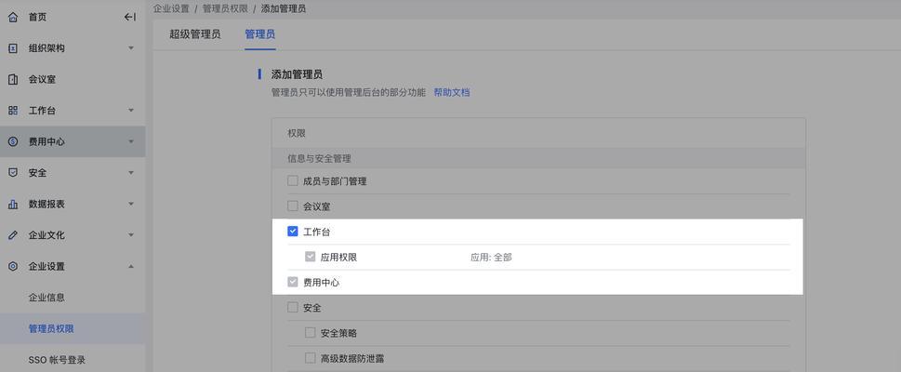Check the 会议室 permission checkbox
The width and height of the screenshot is (901, 372).
click(293, 206)
